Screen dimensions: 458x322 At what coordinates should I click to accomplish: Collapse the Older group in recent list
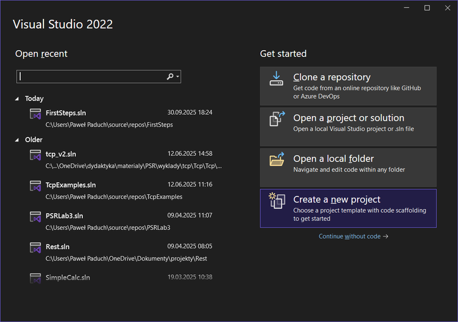point(17,140)
